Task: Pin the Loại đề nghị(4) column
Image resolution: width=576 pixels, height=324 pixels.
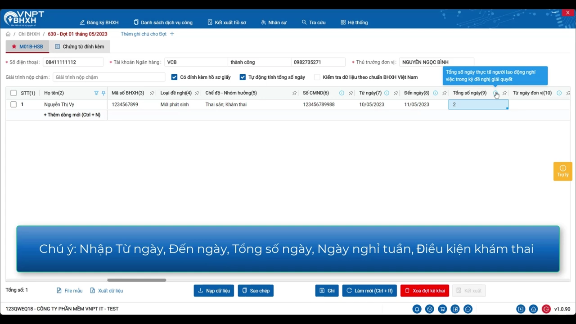Action: (x=197, y=93)
